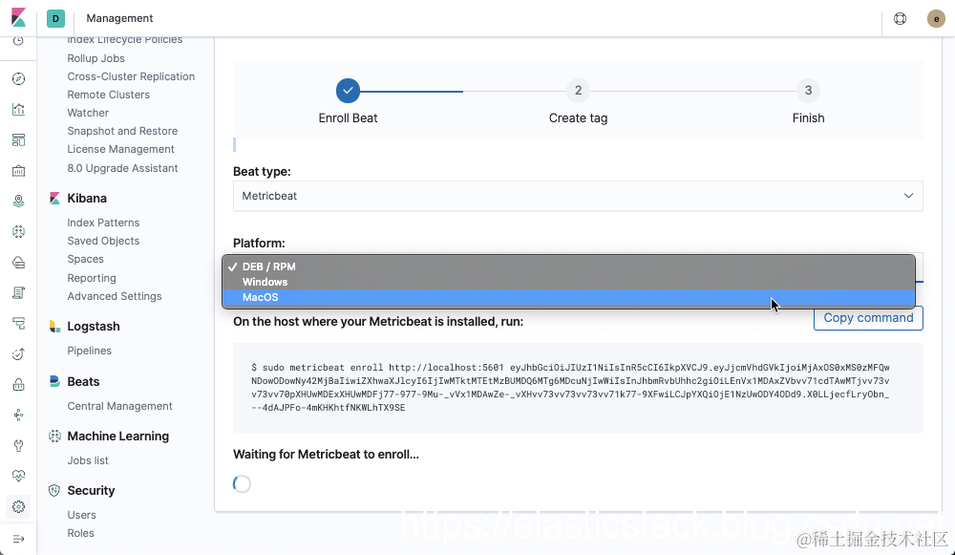Click the Management breadcrumb
This screenshot has height=555, width=955.
tap(119, 18)
